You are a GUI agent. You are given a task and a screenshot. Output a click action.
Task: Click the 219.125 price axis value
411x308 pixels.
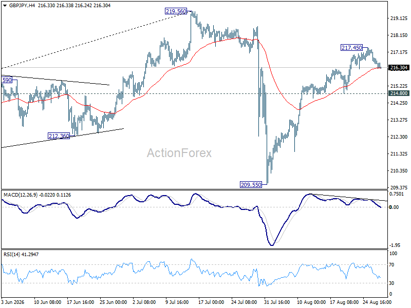[x=399, y=18]
